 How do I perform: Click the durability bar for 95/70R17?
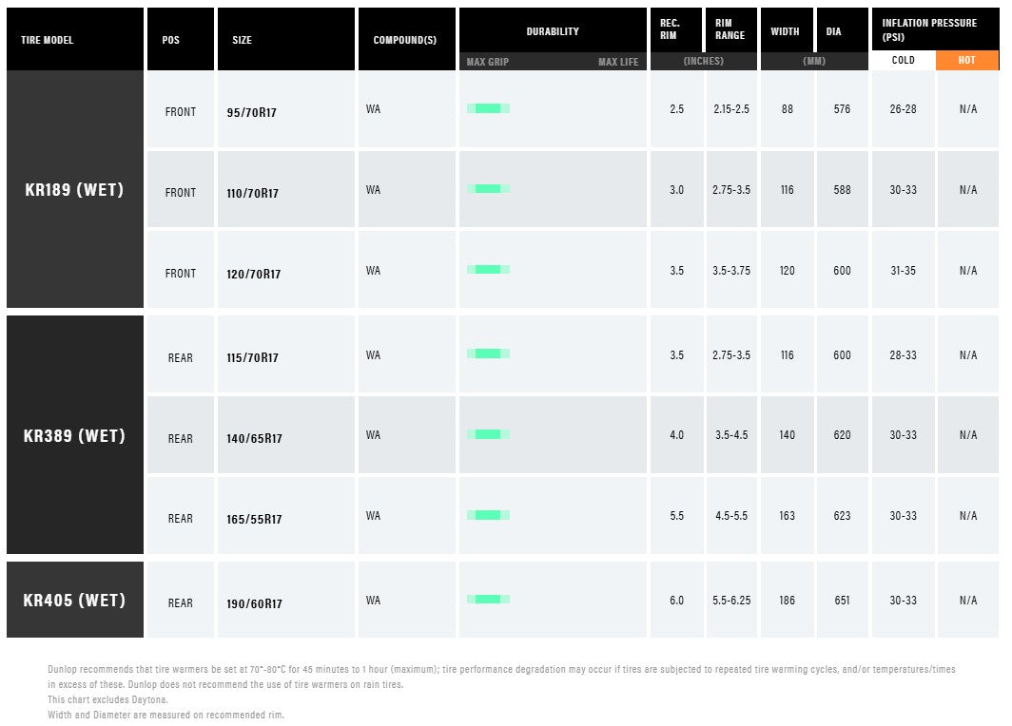tap(488, 108)
